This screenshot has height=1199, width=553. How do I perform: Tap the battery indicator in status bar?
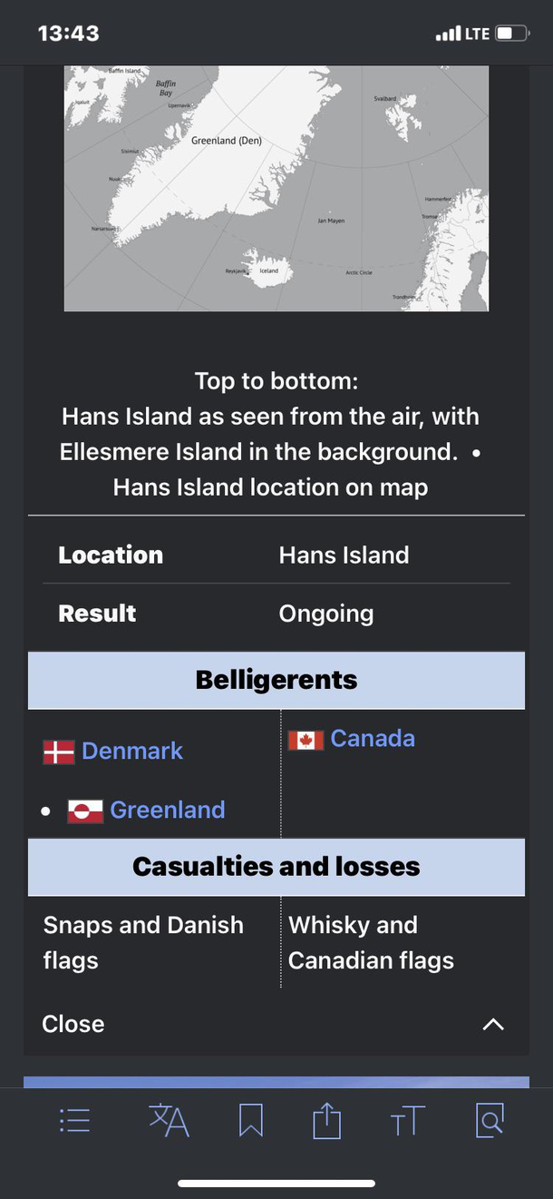[x=511, y=34]
